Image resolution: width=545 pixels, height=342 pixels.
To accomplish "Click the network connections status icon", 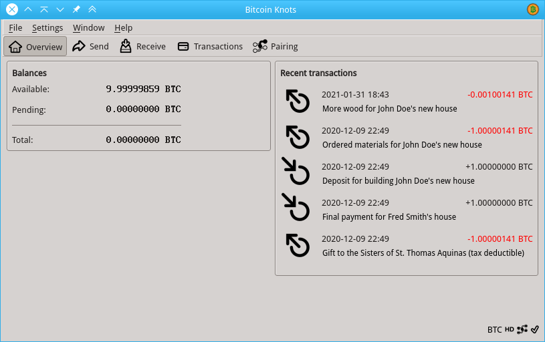I will 522,329.
